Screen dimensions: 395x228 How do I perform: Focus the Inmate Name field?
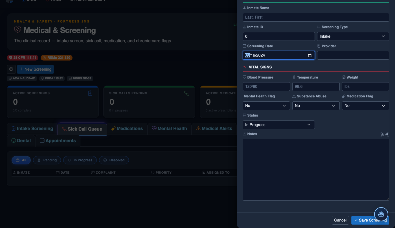[x=316, y=17]
